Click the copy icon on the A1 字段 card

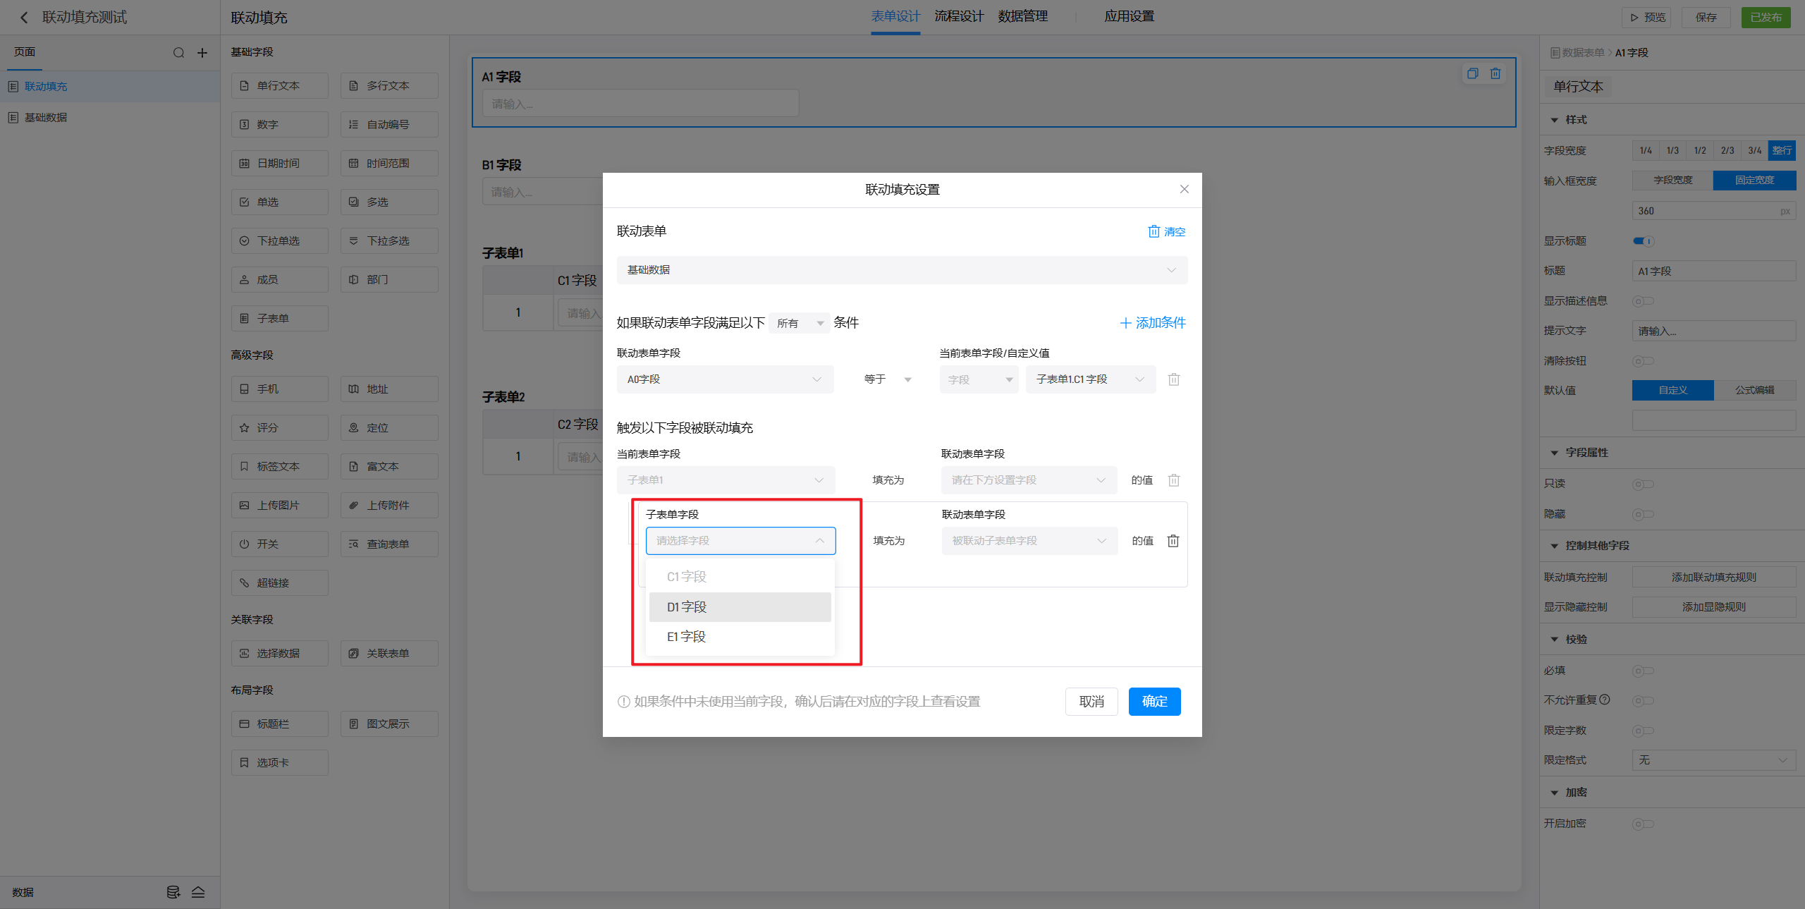coord(1473,73)
